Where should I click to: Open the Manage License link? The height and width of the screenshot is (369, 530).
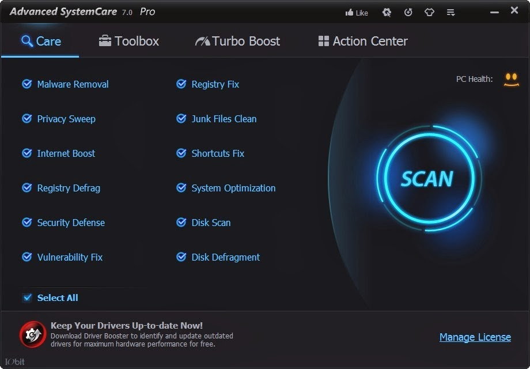[475, 337]
